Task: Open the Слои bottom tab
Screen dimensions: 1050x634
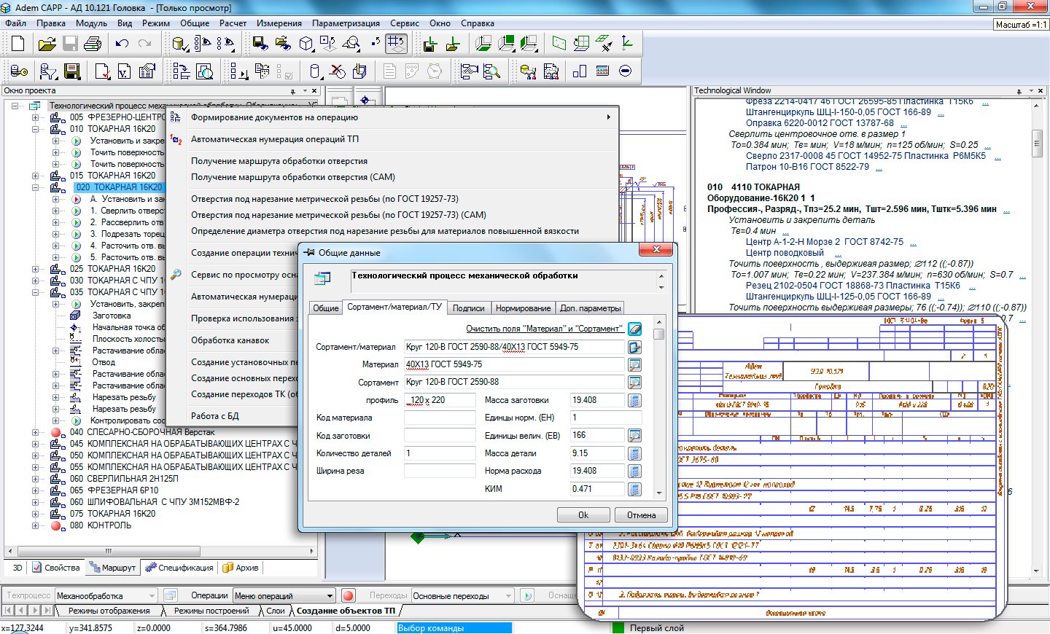Action: (275, 611)
